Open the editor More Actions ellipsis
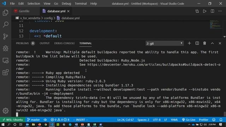Screen dimensions: 226x127 point(220,11)
